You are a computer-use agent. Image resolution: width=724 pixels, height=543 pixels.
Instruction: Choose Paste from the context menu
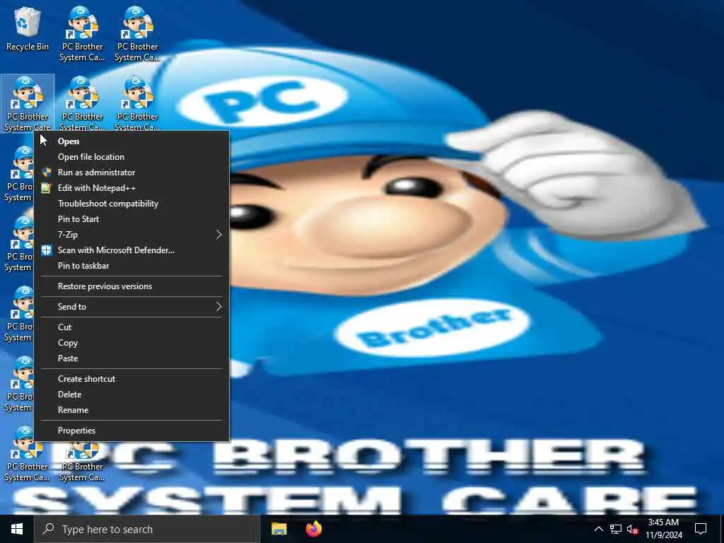tap(132, 358)
